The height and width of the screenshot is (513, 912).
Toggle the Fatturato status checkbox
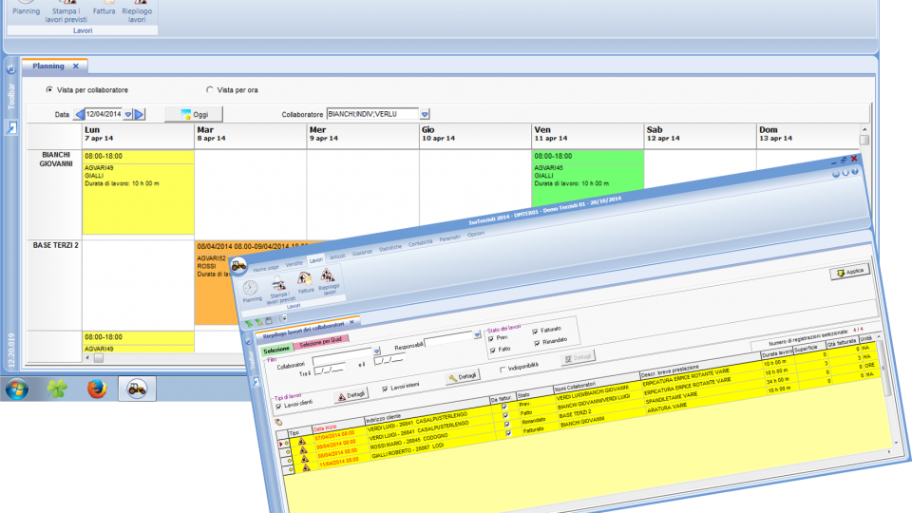click(x=535, y=332)
